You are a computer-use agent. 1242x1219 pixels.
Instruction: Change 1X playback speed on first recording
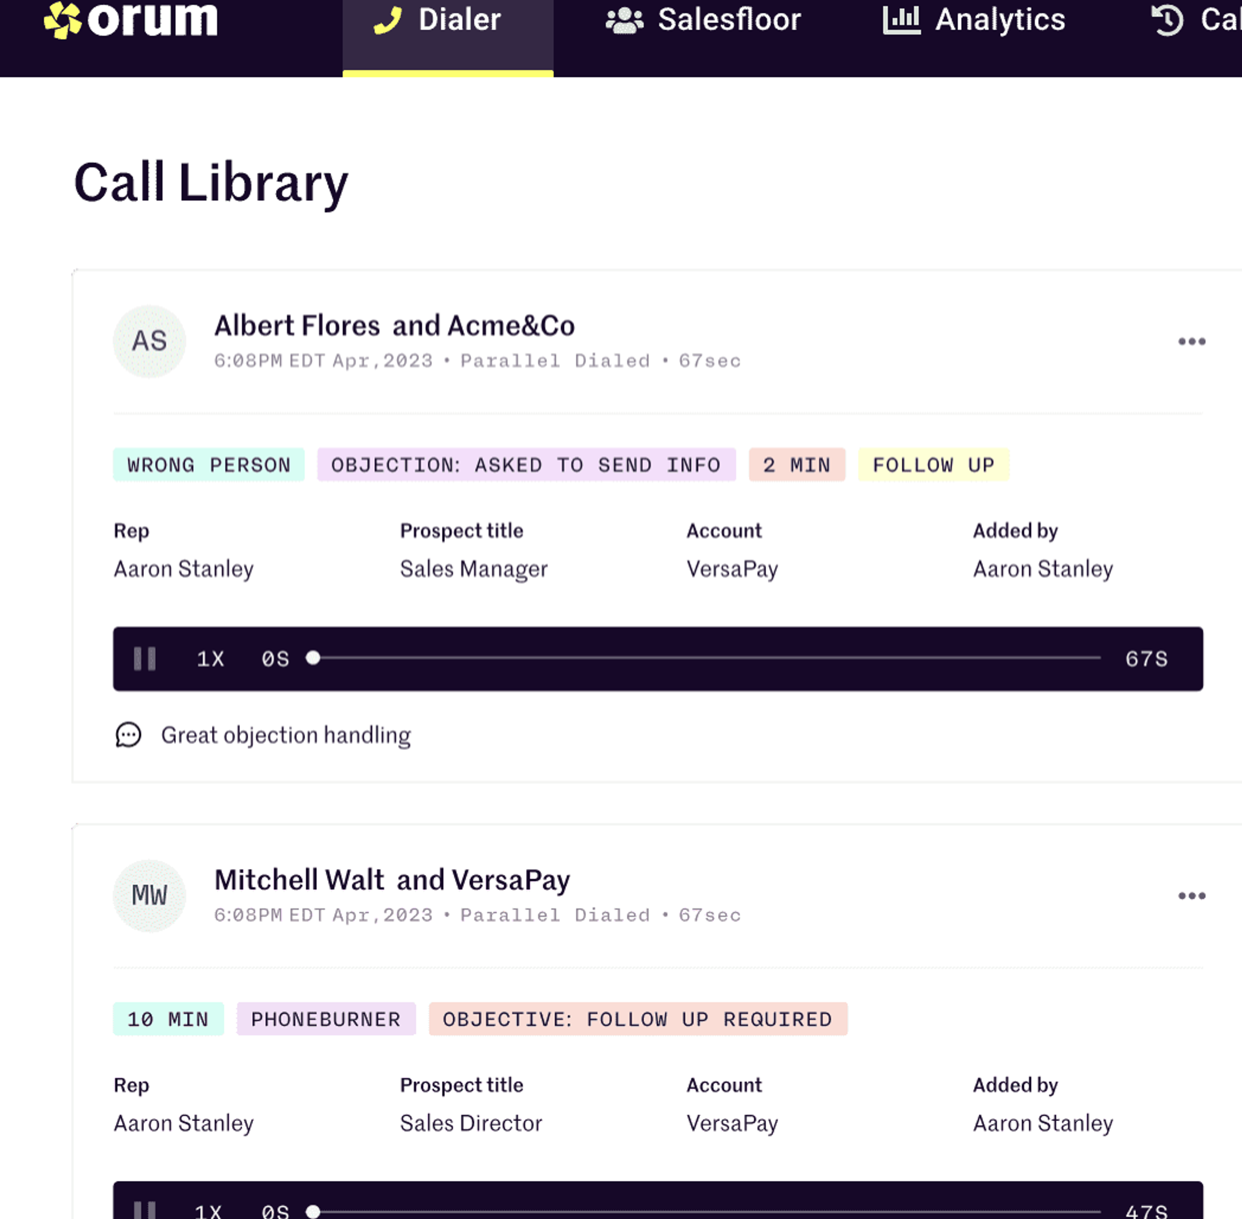[211, 659]
